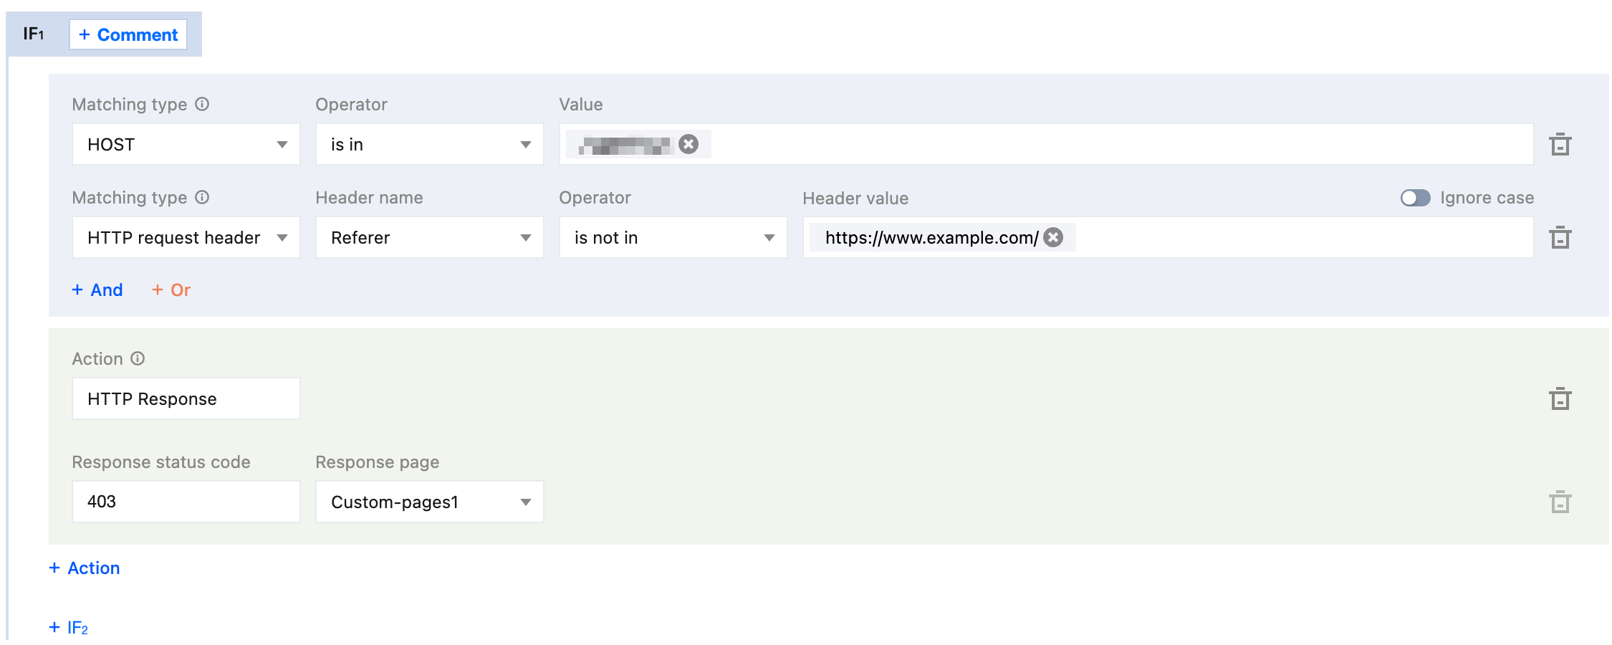Click info icon beside second Matching type
The width and height of the screenshot is (1612, 645).
(203, 198)
